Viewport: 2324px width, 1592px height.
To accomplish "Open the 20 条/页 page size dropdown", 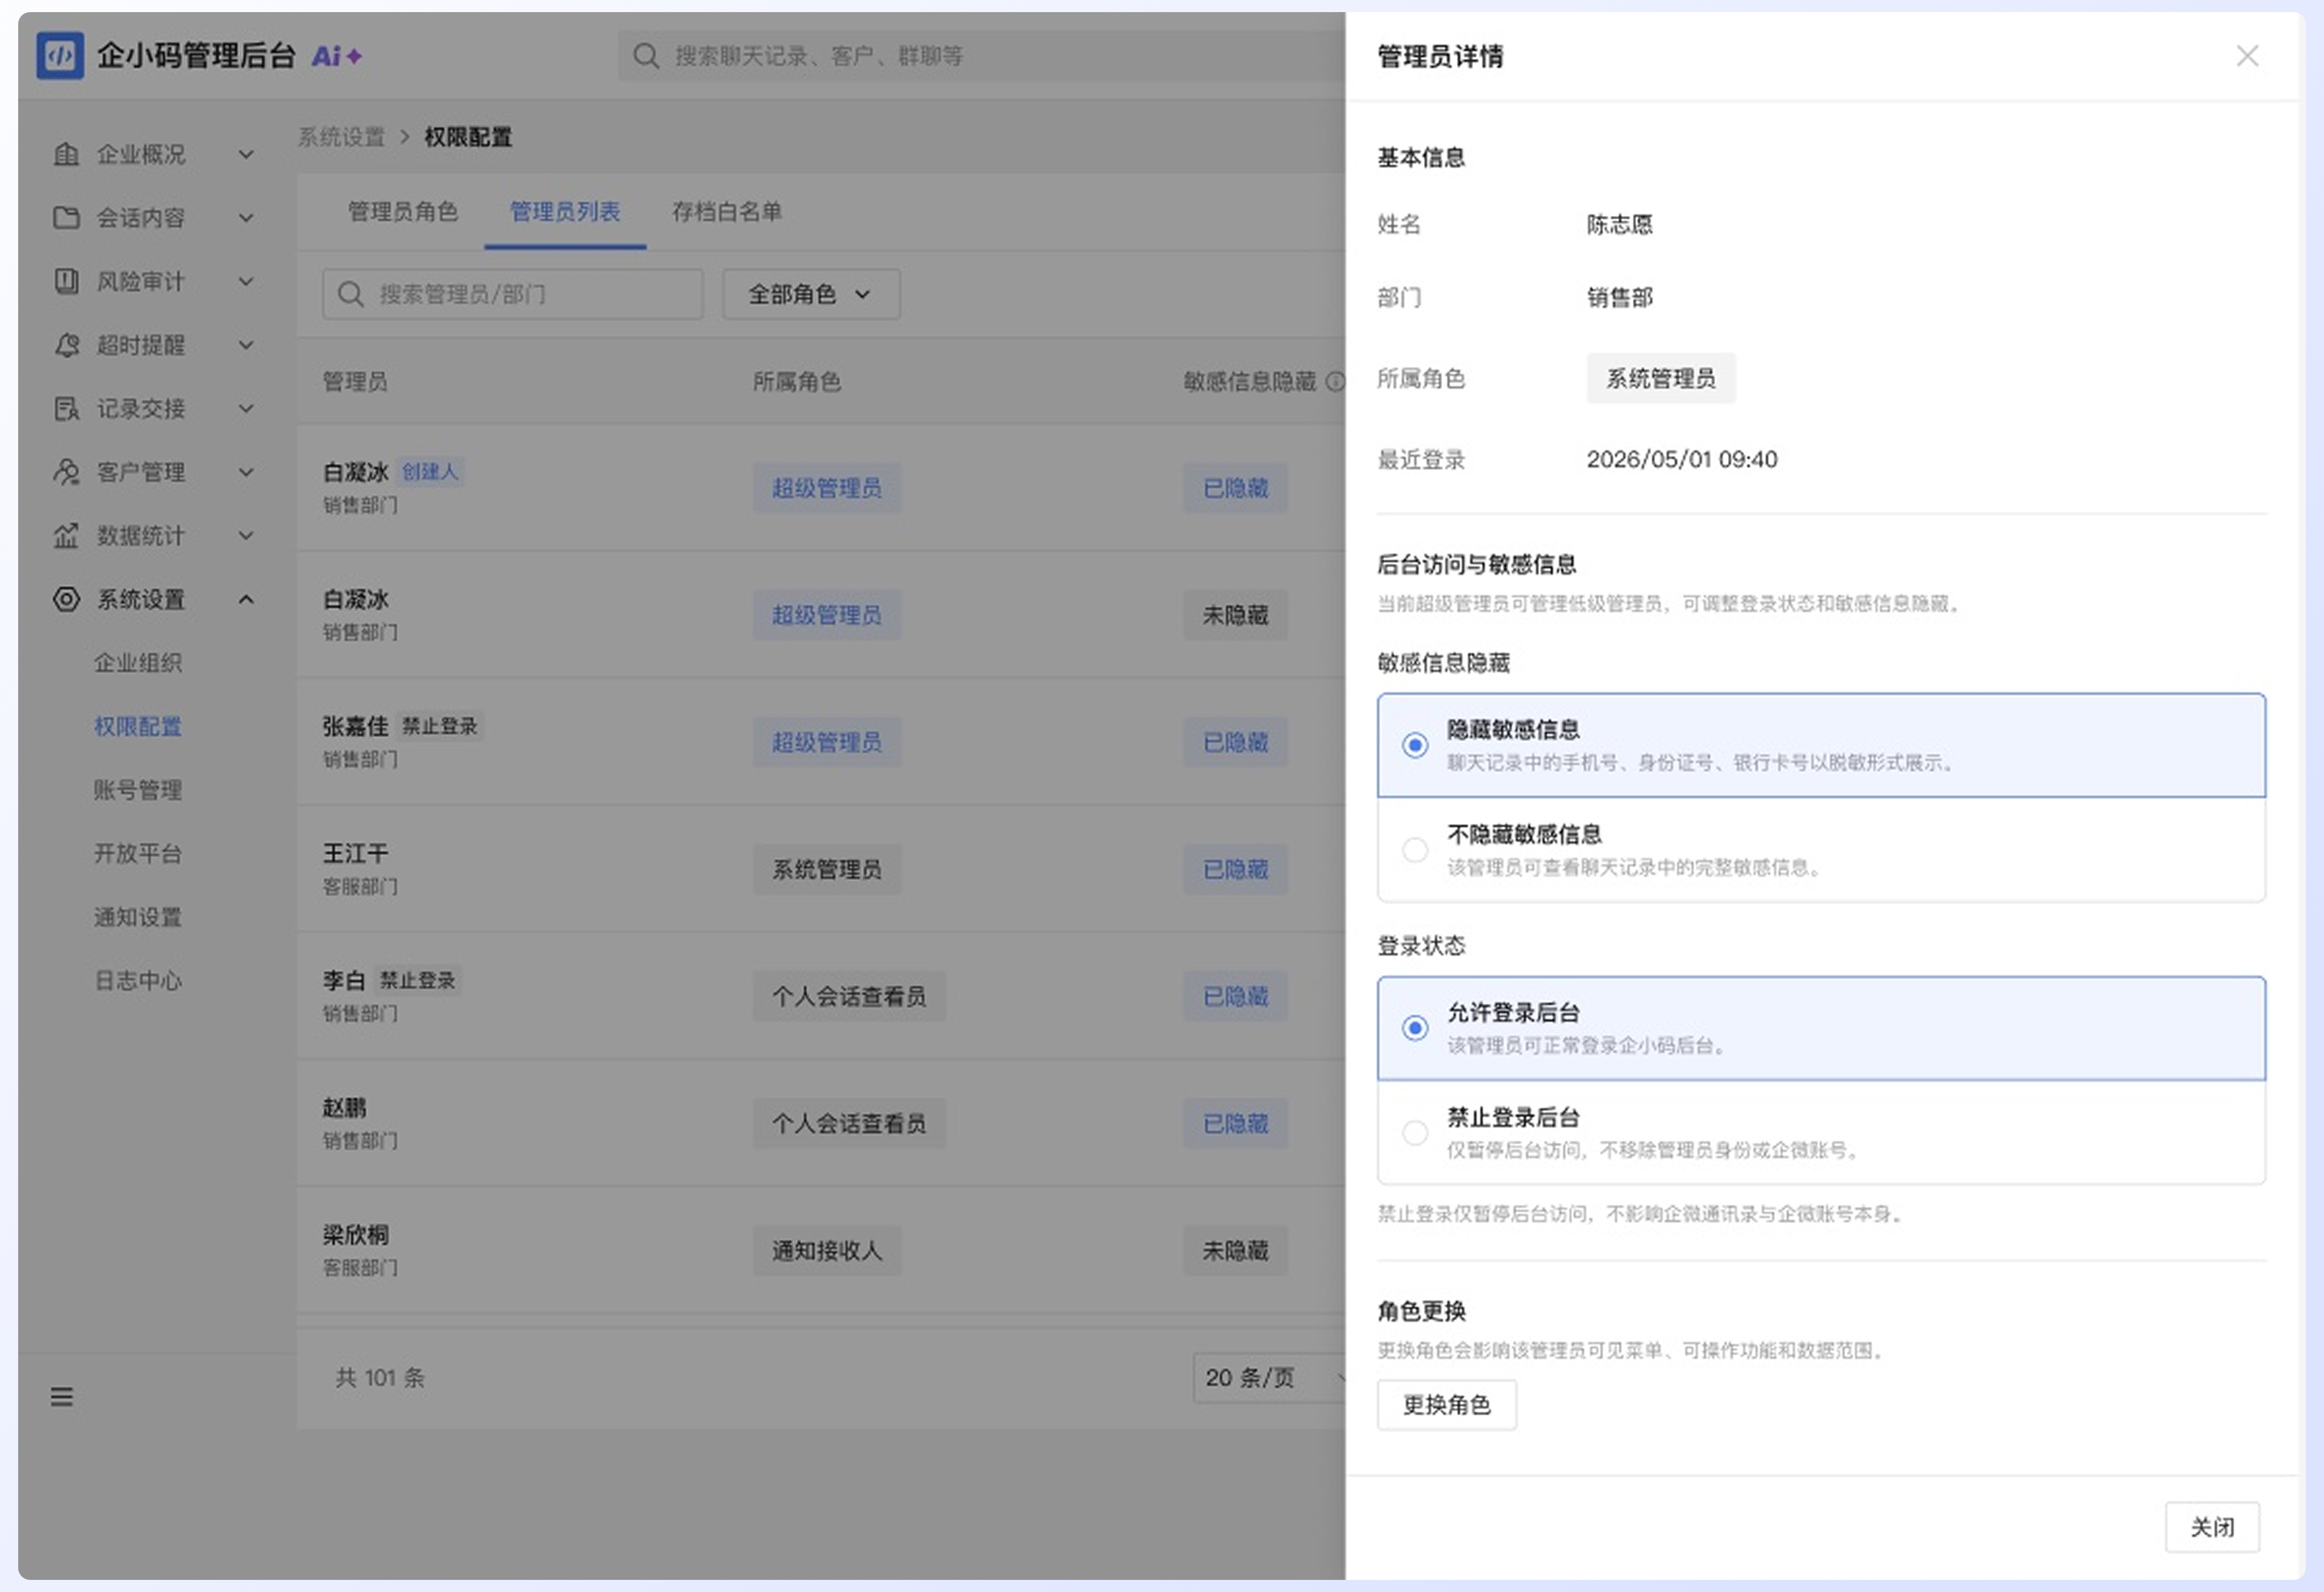I will [x=1270, y=1378].
